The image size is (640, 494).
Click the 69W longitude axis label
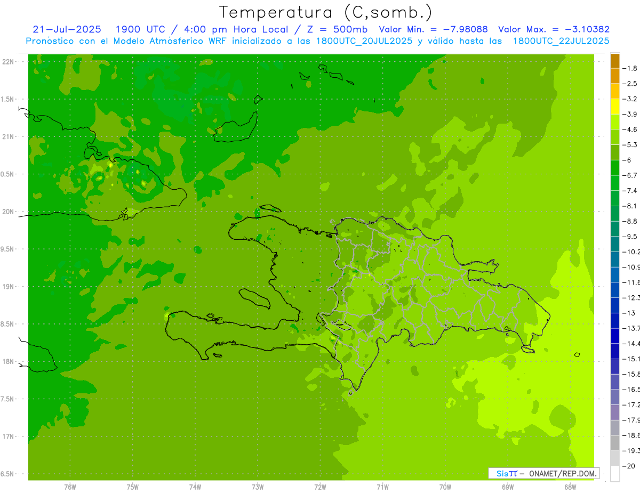pyautogui.click(x=508, y=487)
